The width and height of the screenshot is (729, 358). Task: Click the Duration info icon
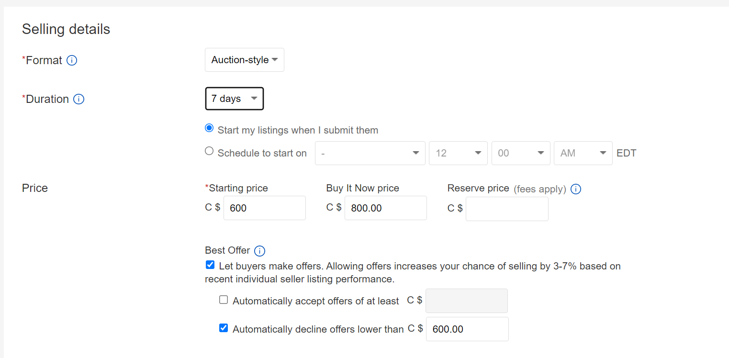tap(79, 99)
